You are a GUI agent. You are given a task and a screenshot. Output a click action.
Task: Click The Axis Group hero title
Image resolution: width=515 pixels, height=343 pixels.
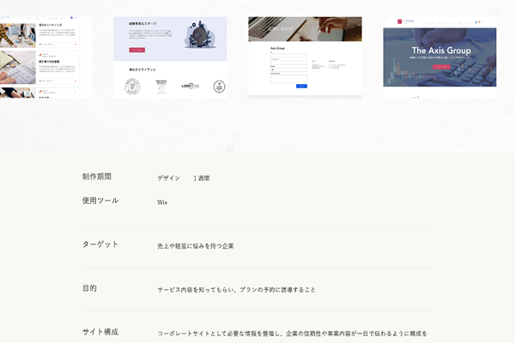440,51
